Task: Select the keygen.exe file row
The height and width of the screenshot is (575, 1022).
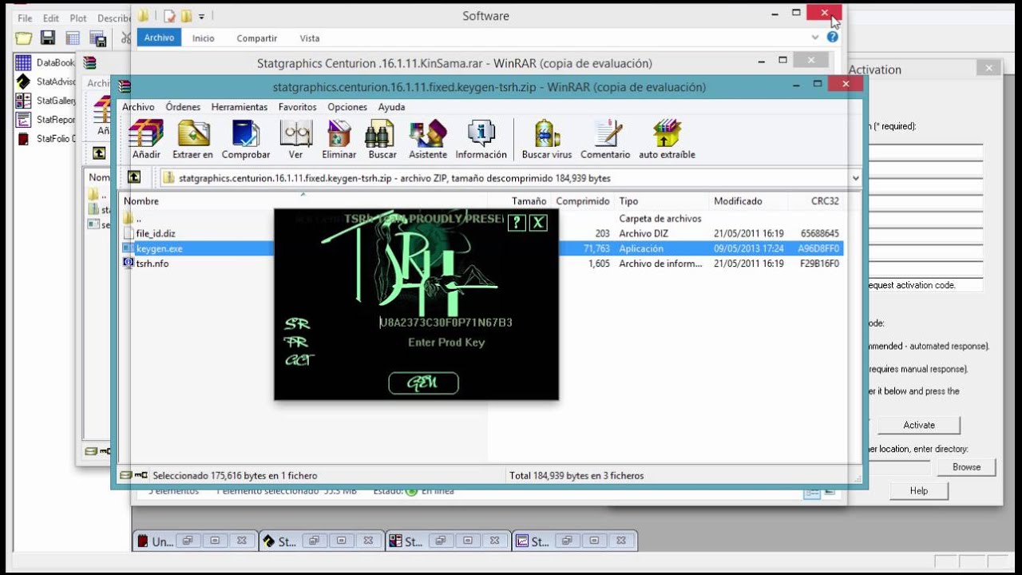Action: point(481,248)
